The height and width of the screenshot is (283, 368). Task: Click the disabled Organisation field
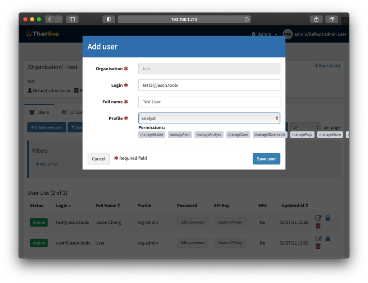pos(209,69)
